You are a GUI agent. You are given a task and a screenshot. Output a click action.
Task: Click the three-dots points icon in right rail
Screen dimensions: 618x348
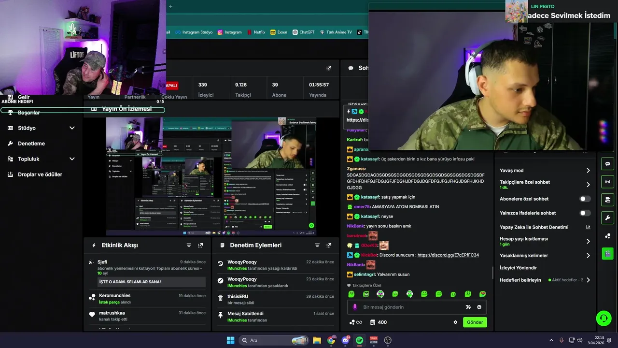pyautogui.click(x=607, y=235)
